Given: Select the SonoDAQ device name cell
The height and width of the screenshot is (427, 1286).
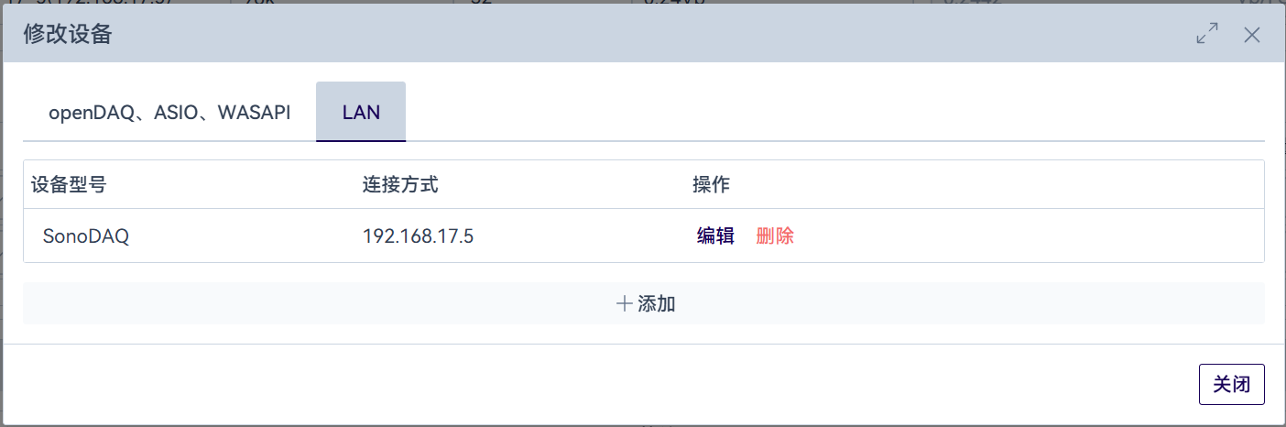Looking at the screenshot, I should (x=86, y=235).
